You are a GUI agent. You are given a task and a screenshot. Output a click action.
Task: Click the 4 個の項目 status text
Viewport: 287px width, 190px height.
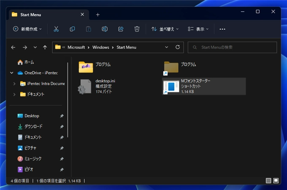pos(20,181)
